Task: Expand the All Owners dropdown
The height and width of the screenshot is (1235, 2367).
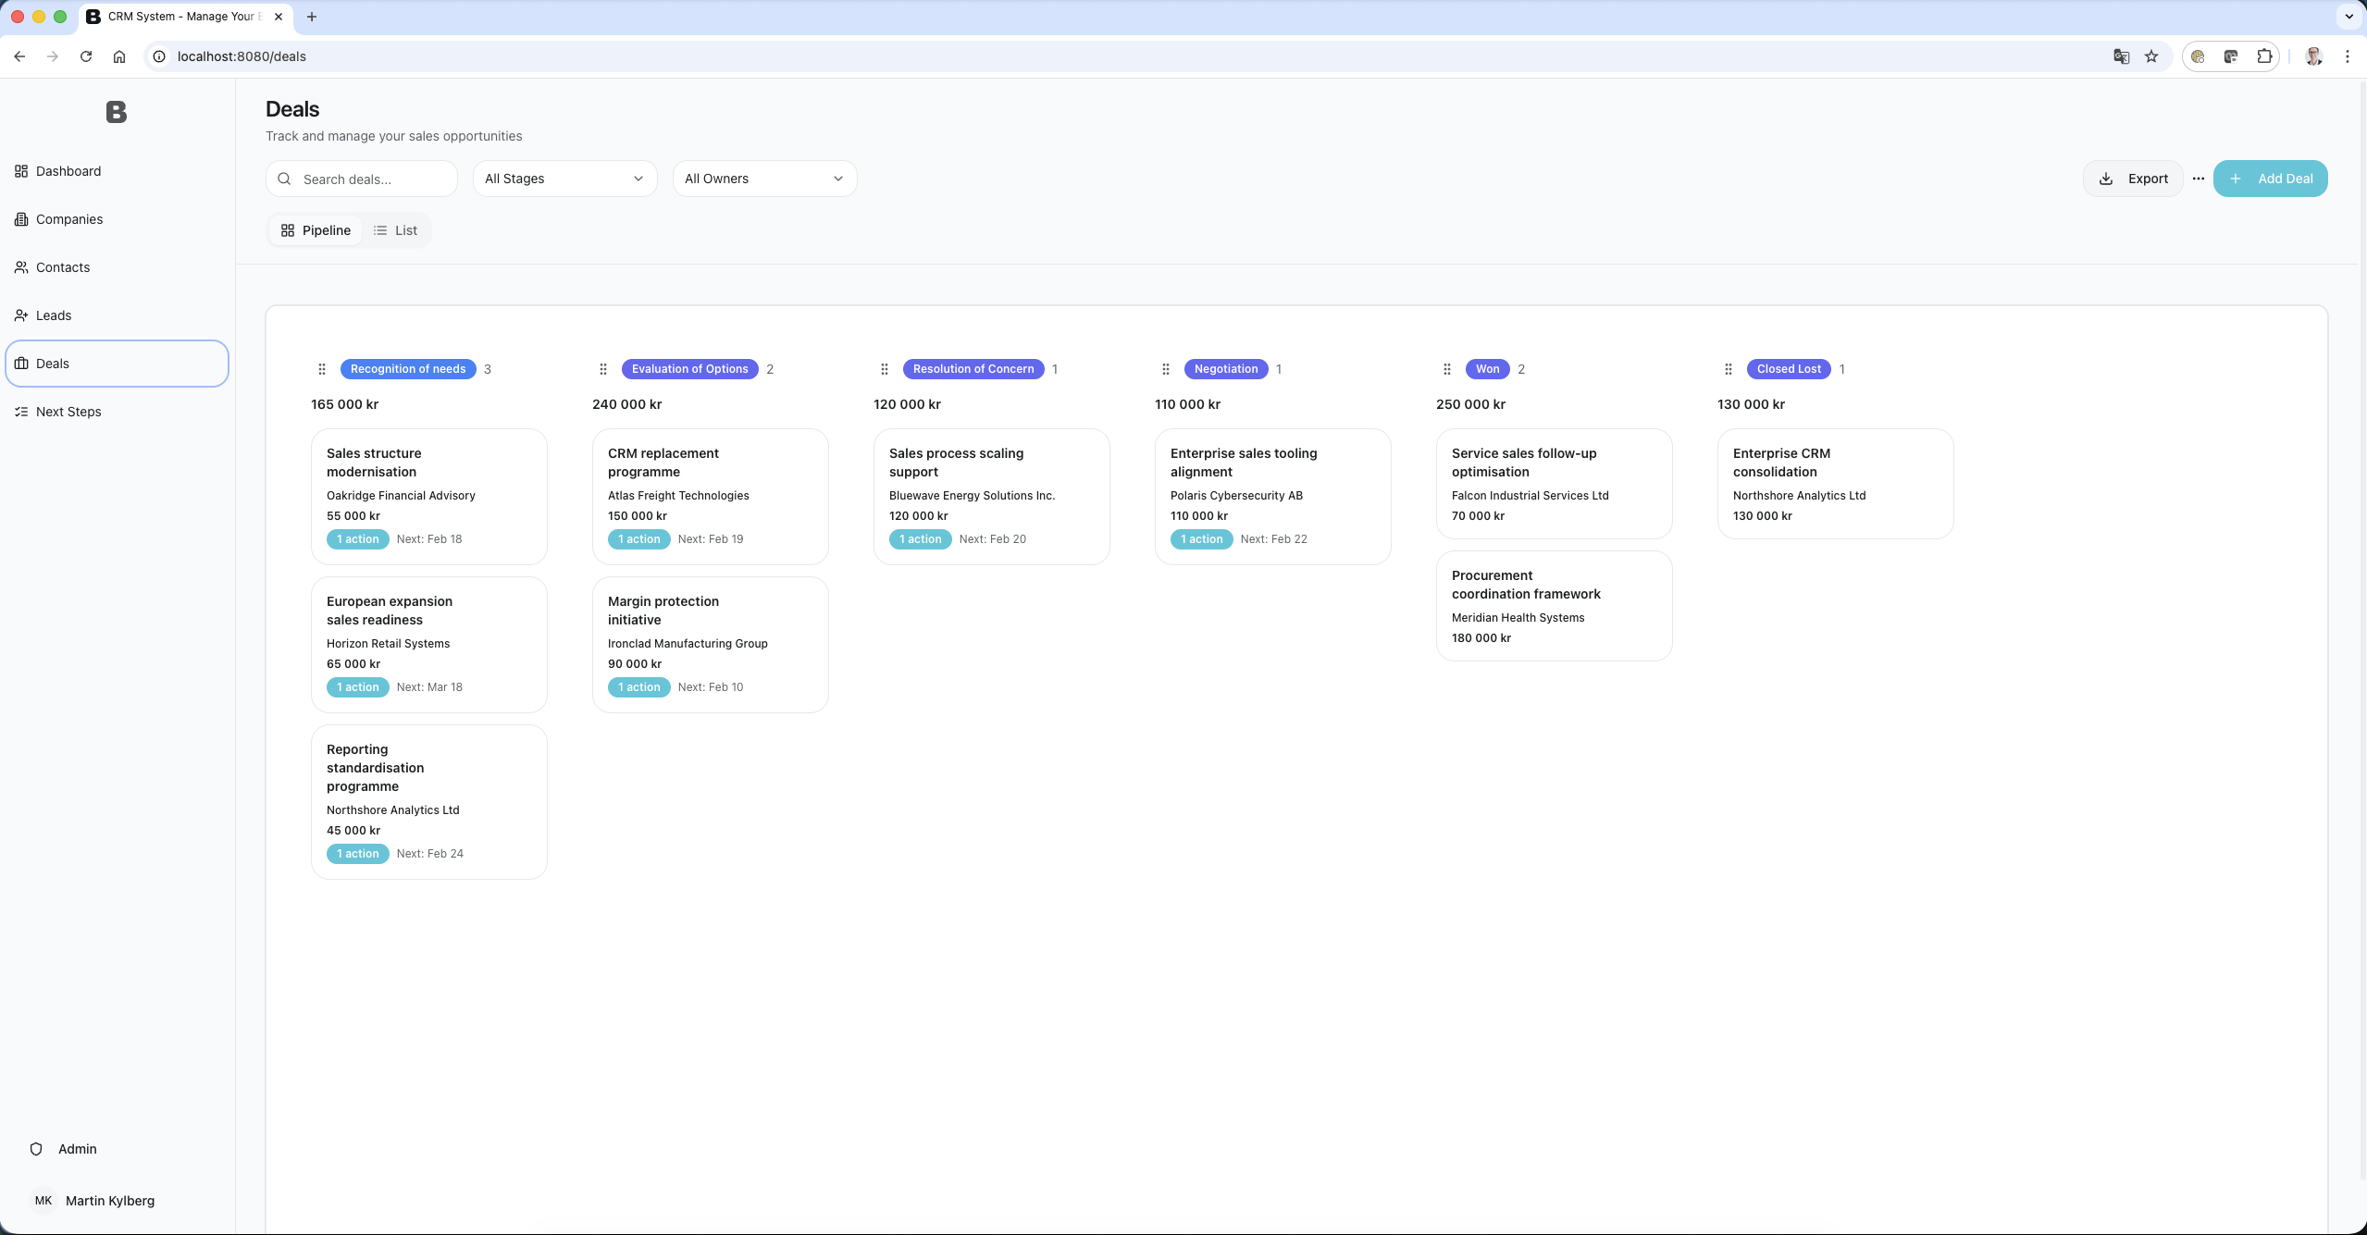Action: tap(764, 179)
